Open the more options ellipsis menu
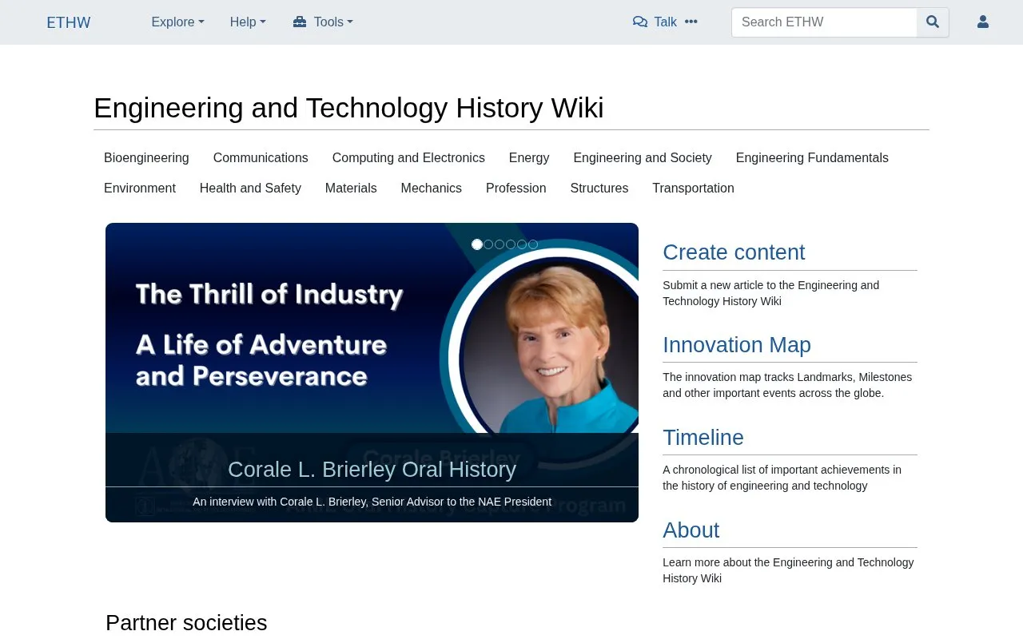Viewport: 1023px width, 639px height. [x=691, y=22]
